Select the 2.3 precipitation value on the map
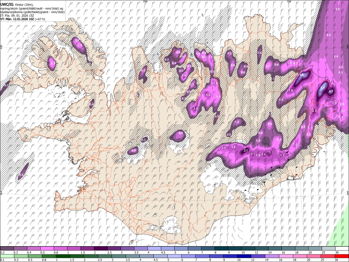349x262 pixels. tap(314, 111)
